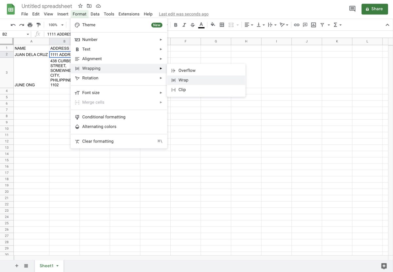393x272 pixels.
Task: Click the green Share button
Action: (x=375, y=9)
